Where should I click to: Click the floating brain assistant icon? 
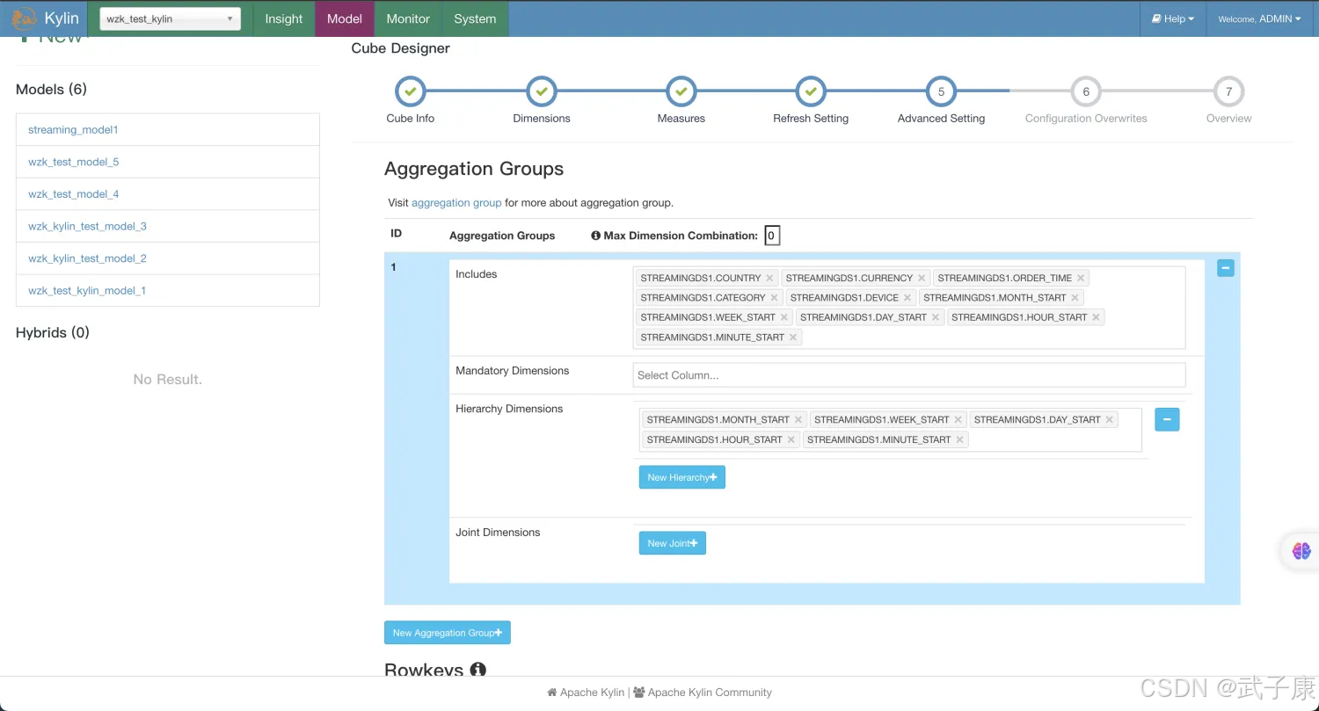click(x=1301, y=551)
